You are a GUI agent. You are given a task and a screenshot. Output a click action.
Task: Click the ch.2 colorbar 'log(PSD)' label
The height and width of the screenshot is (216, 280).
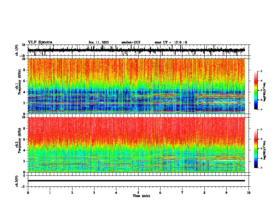265,150
